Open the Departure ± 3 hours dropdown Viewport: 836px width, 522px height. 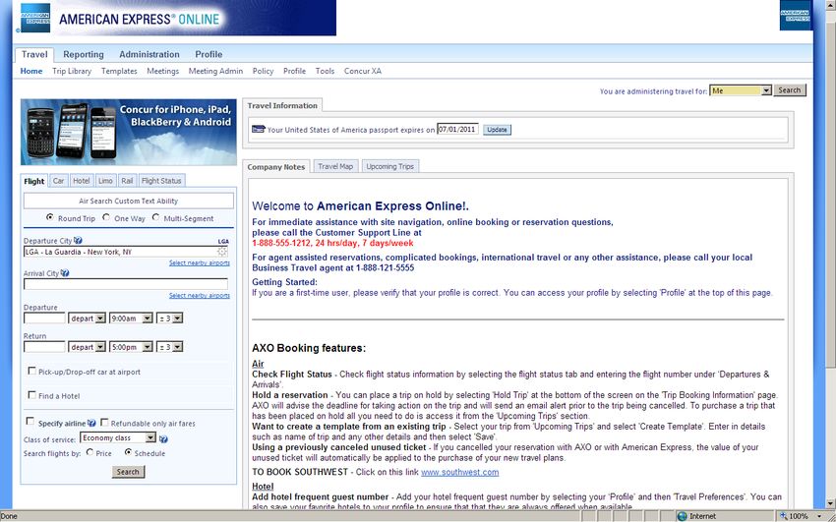169,318
